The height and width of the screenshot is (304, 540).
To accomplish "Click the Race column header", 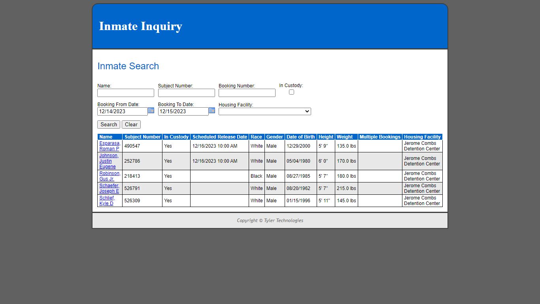I will (x=257, y=137).
